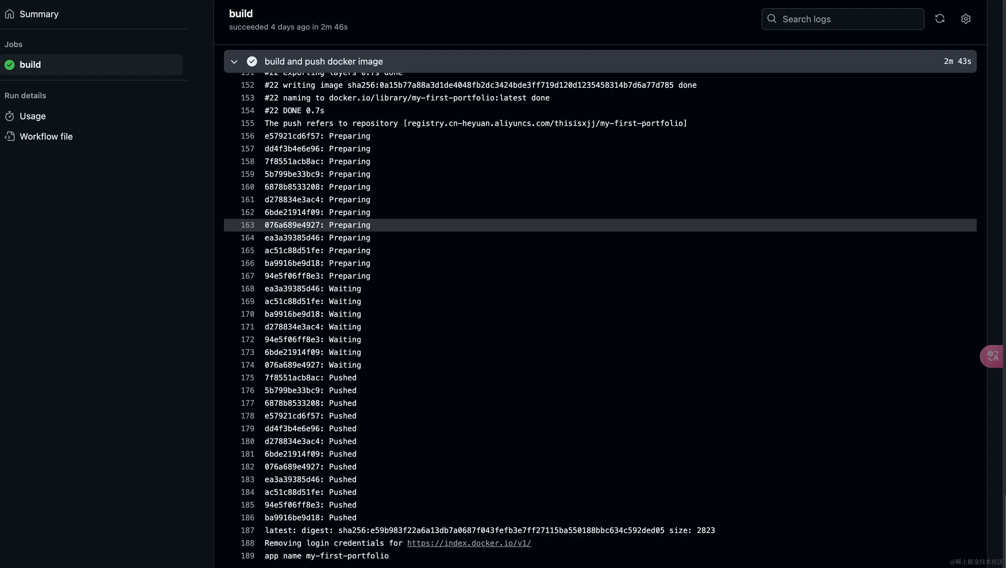This screenshot has width=1006, height=568.
Task: Click the latest digest sha256 line
Action: (x=490, y=530)
